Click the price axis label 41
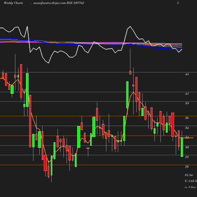This screenshot has width=197, height=197. (x=187, y=94)
